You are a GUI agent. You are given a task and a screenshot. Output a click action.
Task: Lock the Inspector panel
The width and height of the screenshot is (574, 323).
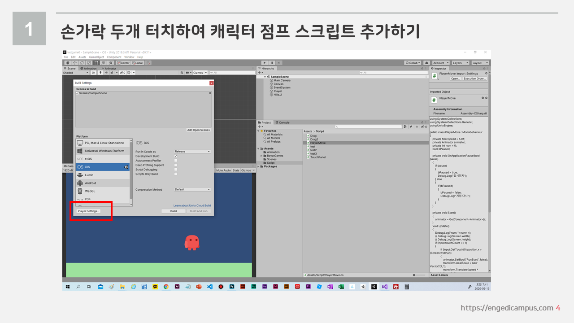tap(484, 68)
